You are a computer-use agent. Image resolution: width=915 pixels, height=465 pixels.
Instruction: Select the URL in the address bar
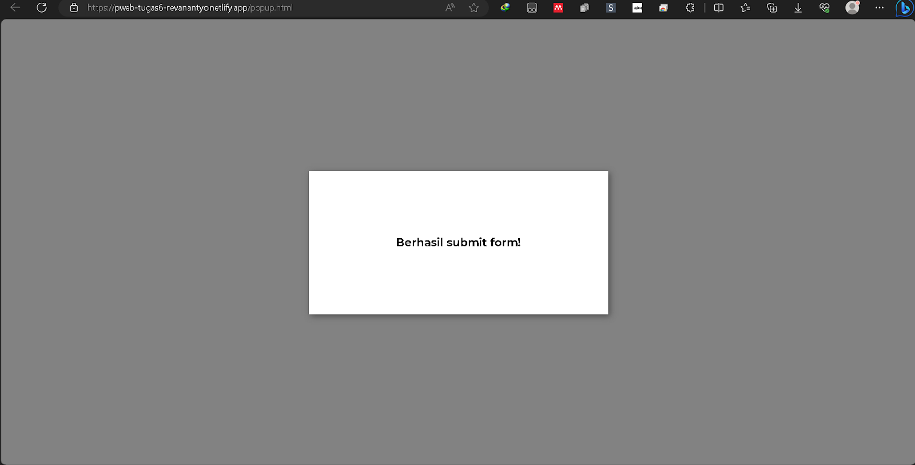190,7
